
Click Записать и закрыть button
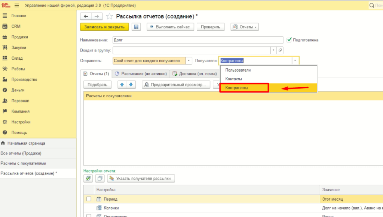[104, 27]
